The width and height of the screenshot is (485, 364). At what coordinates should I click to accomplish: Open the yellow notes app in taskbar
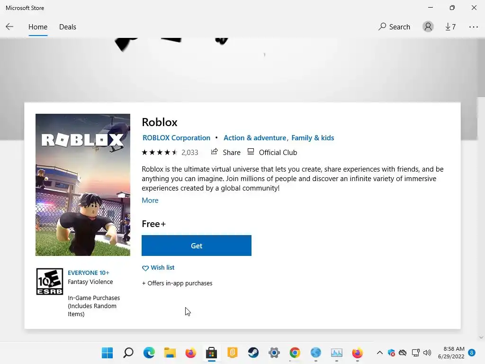point(232,353)
